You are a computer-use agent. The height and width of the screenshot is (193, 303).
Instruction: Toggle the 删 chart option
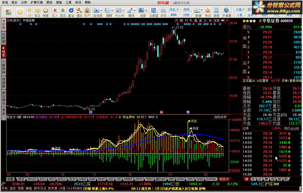coord(182,20)
